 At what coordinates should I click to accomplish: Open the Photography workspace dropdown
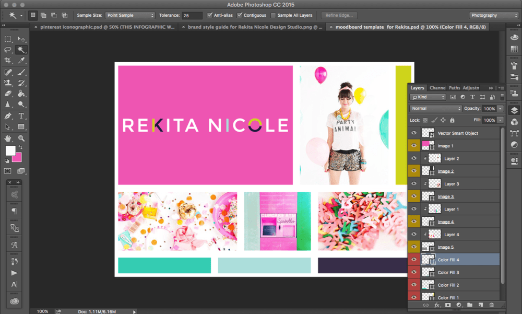494,15
